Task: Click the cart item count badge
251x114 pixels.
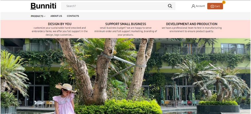Action: tap(224, 2)
